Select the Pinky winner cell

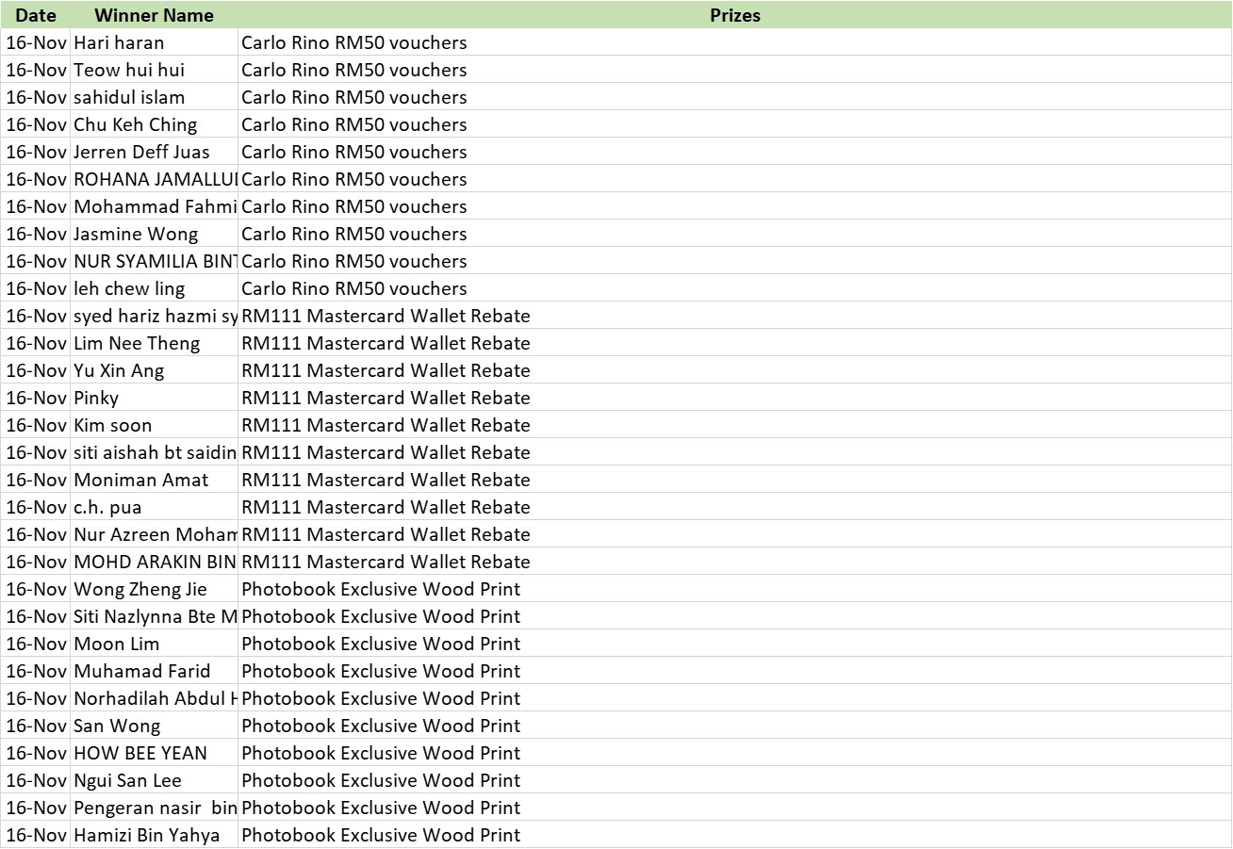[96, 398]
